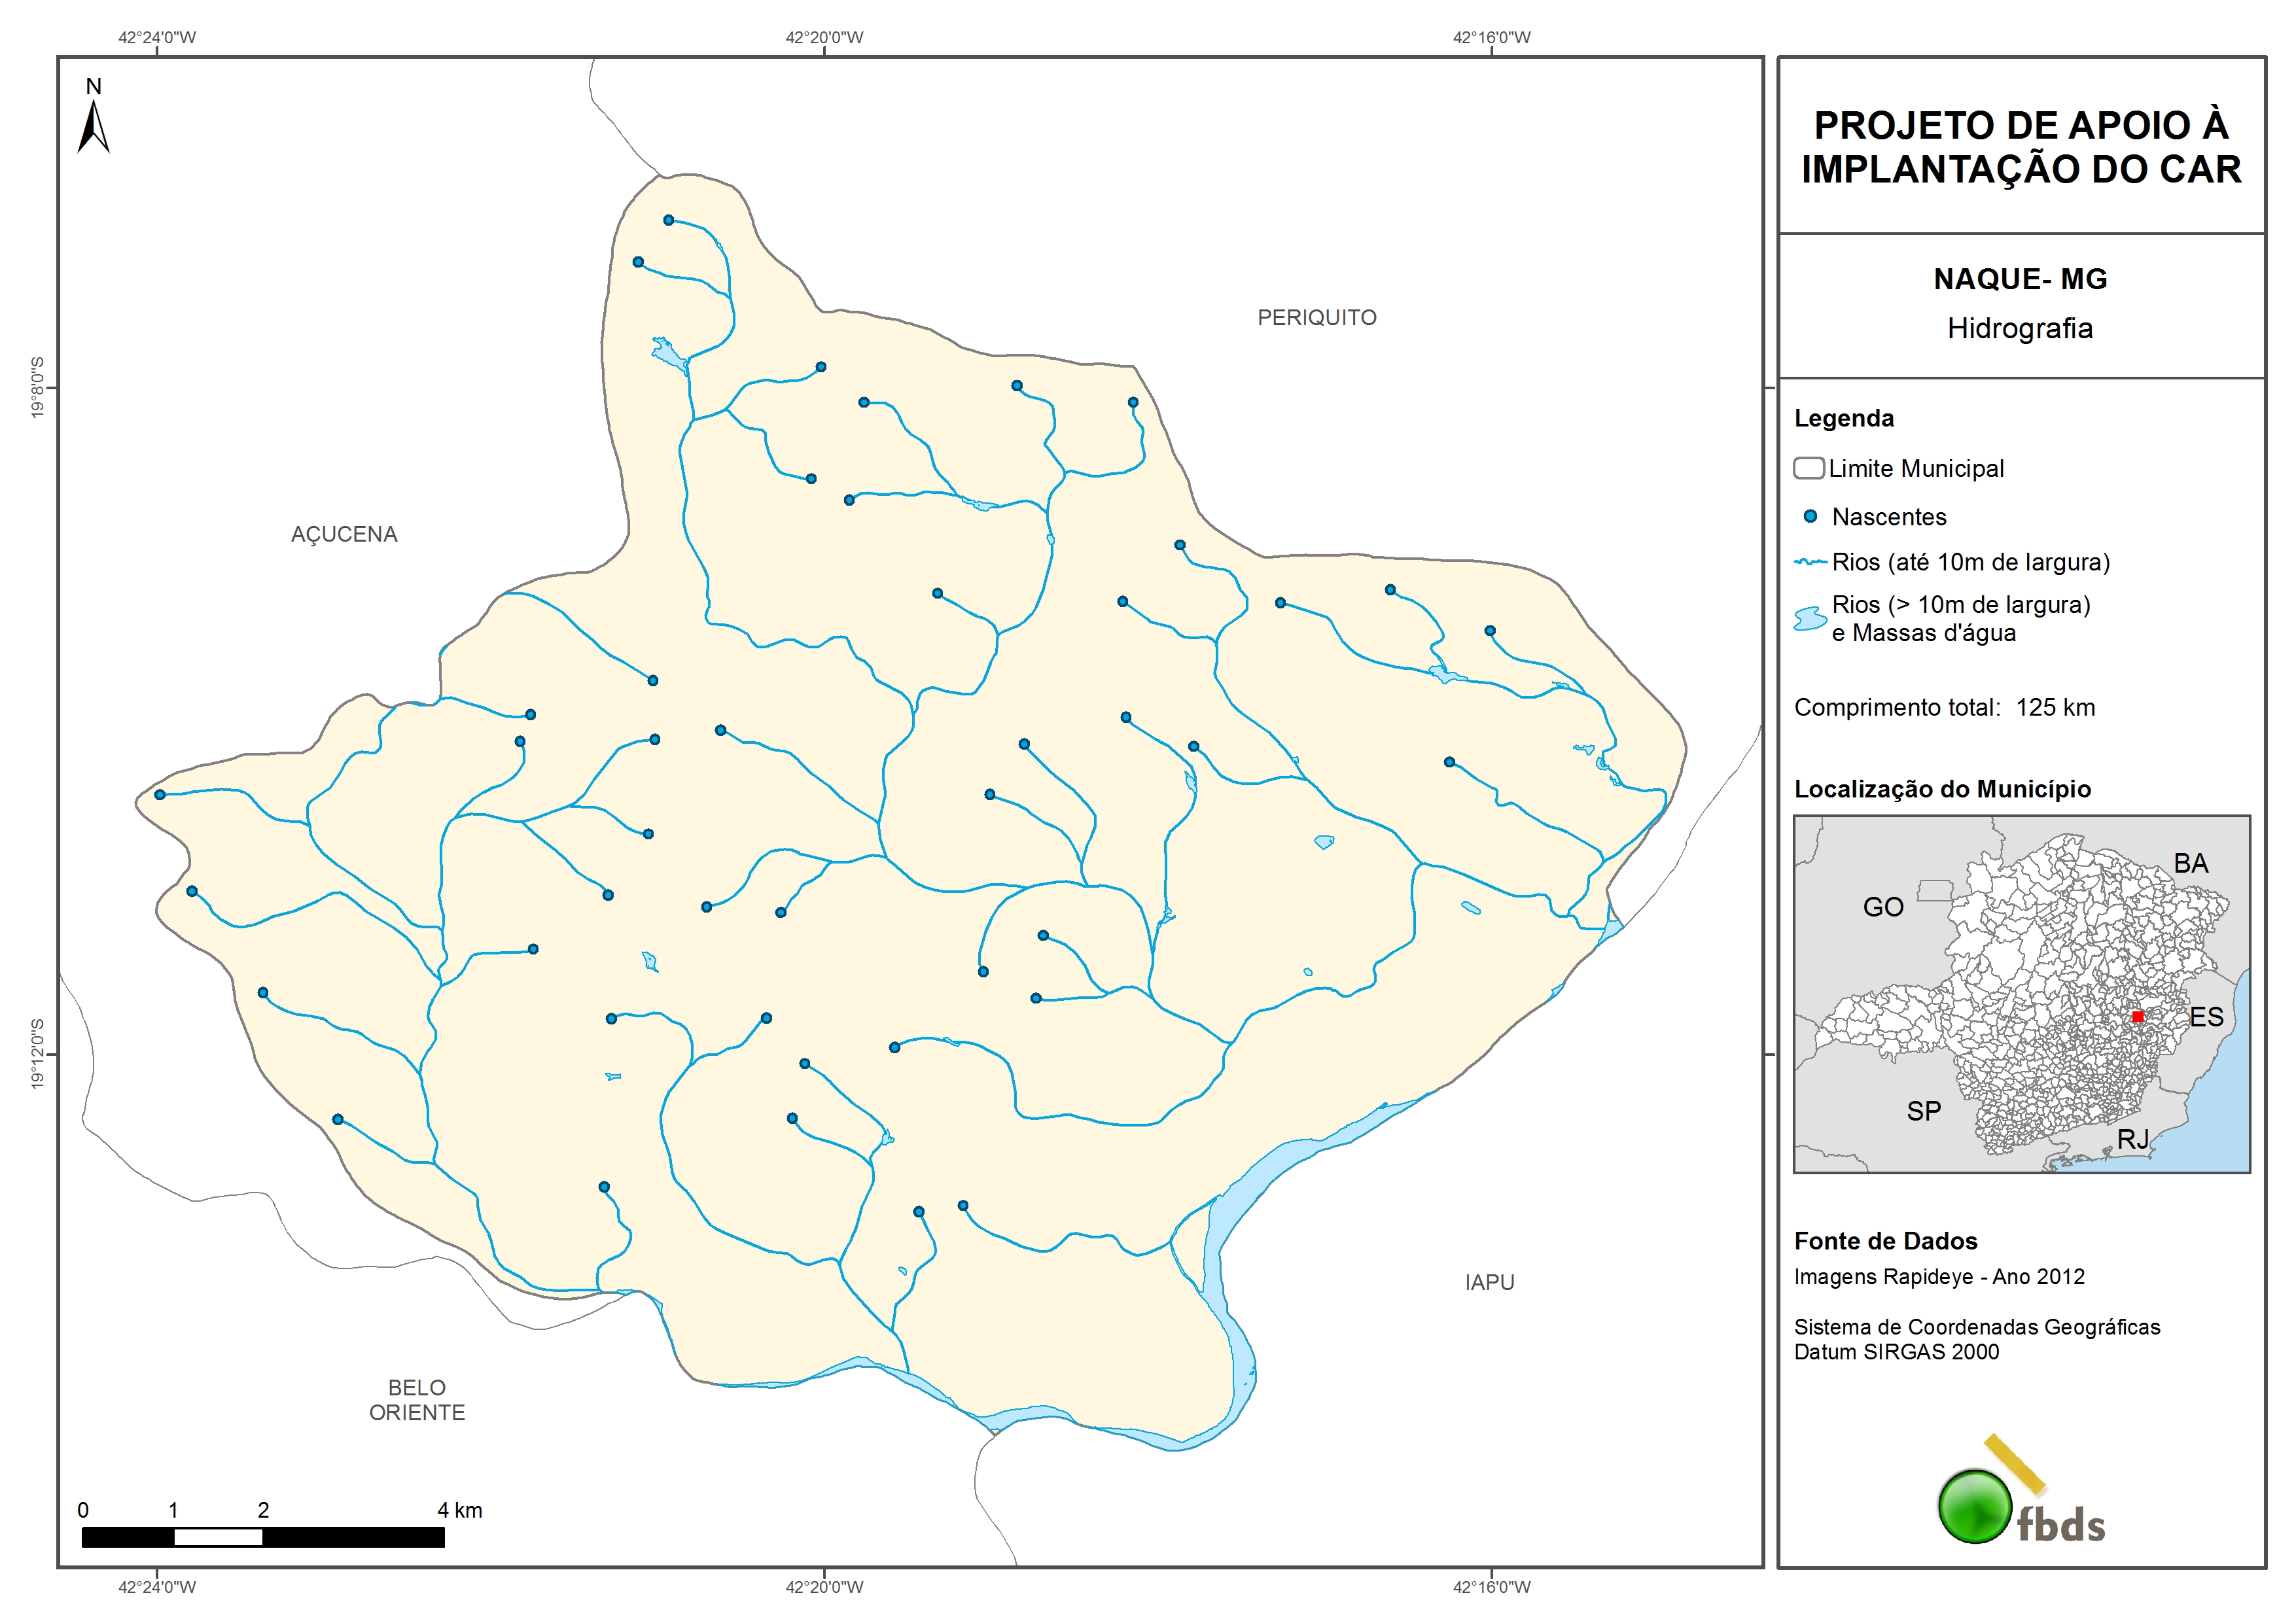Click the scale bar at bottom left
The height and width of the screenshot is (1623, 2296).
(262, 1537)
